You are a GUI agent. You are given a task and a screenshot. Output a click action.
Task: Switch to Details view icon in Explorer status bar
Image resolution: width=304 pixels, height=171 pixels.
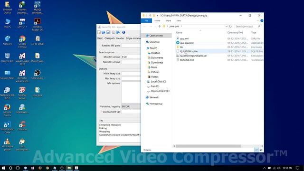[x=256, y=150]
